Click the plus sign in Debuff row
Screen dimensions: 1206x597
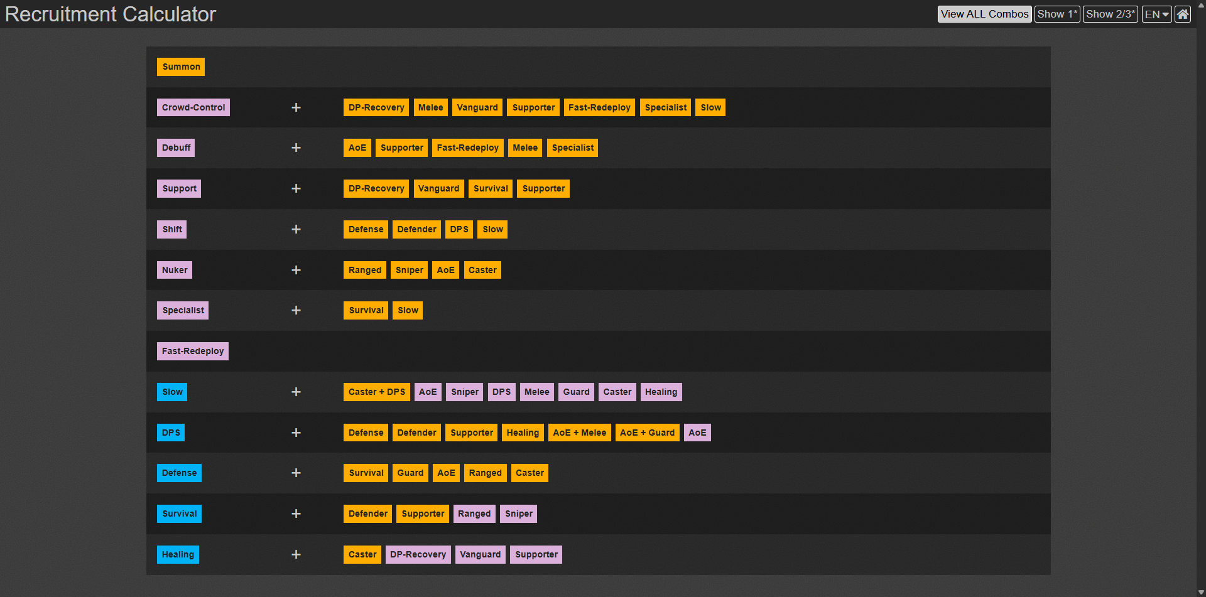point(296,148)
